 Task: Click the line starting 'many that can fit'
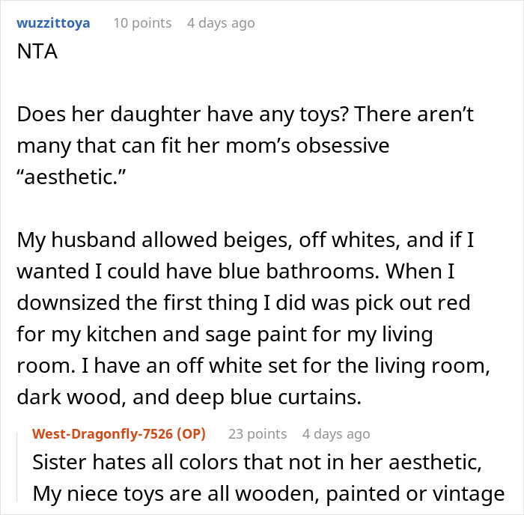click(x=202, y=144)
